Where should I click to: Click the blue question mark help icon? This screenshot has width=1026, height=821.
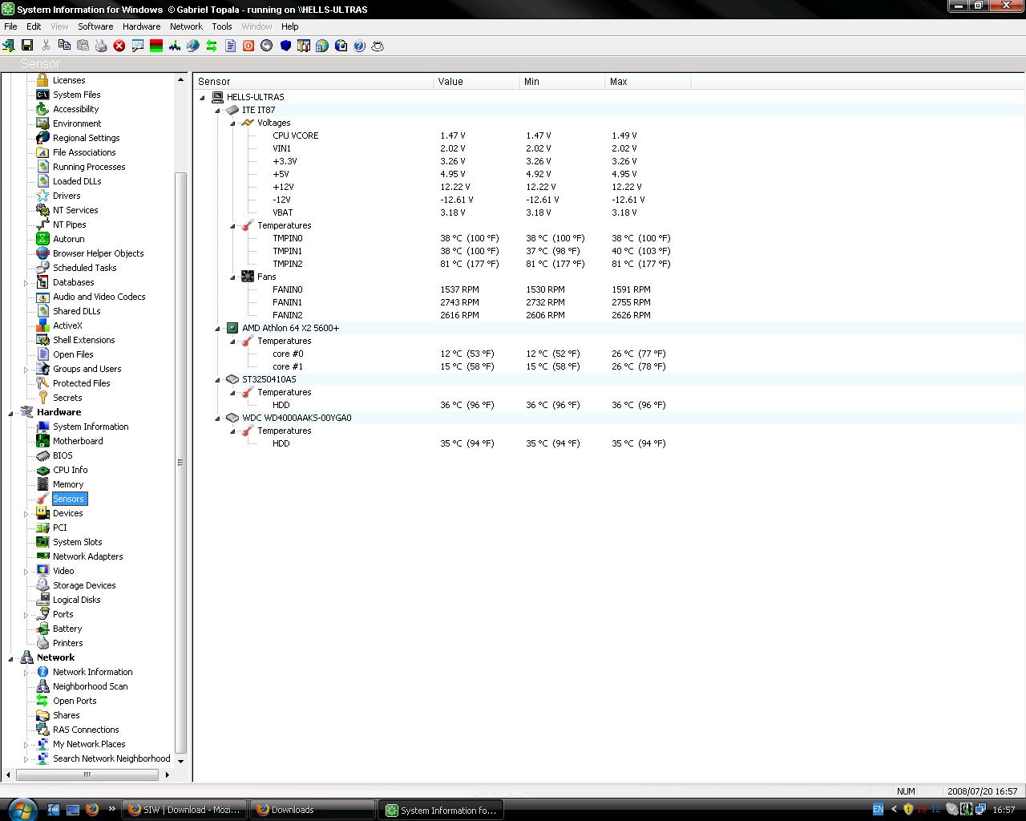(x=359, y=46)
